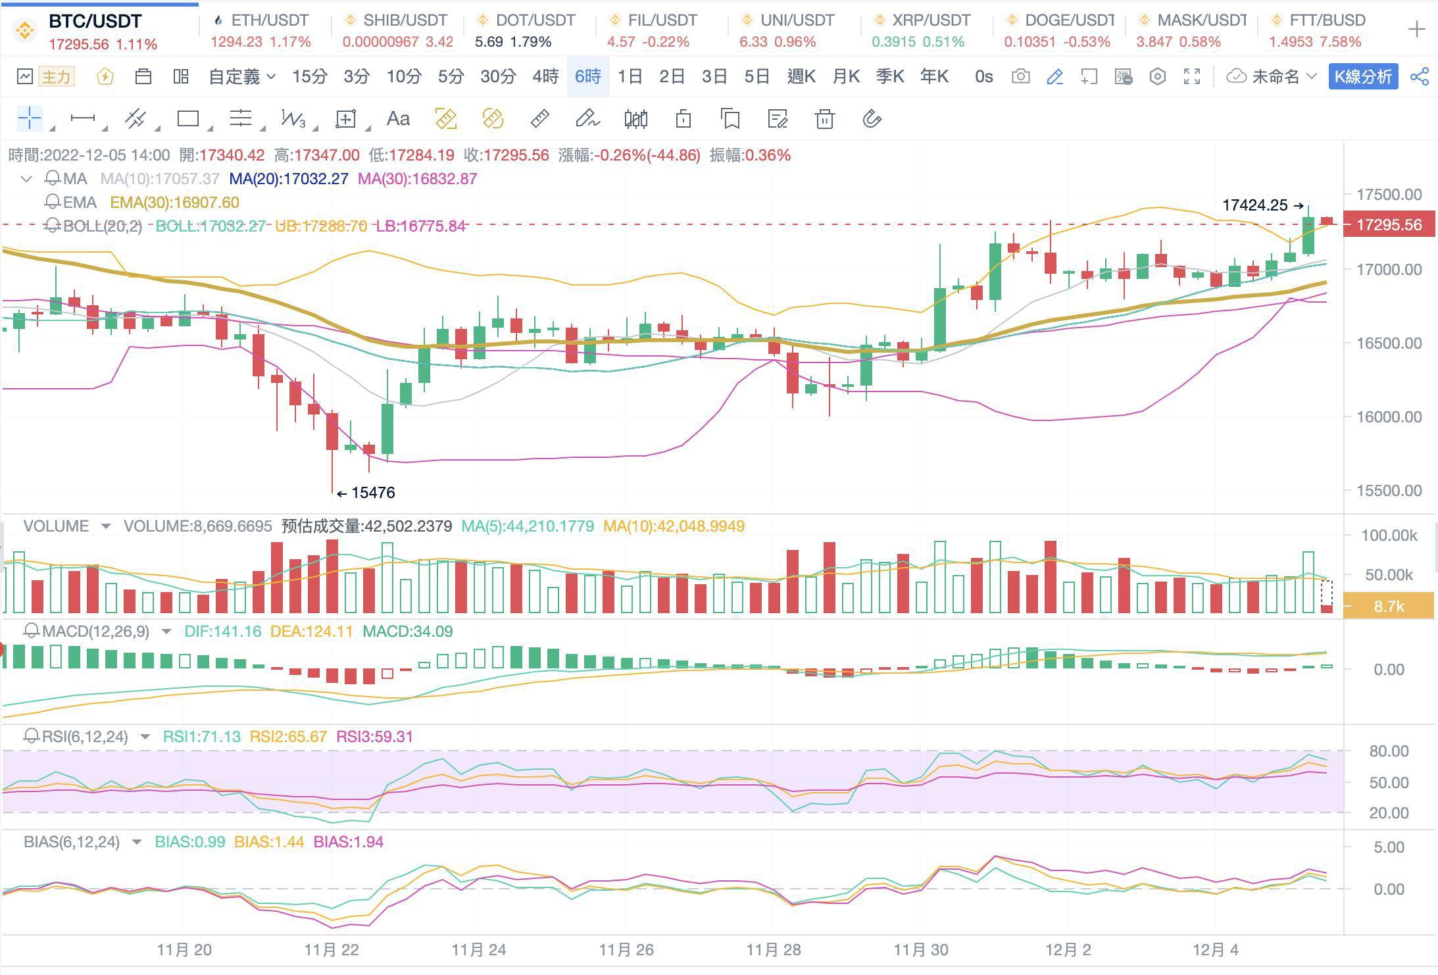The image size is (1438, 975).
Task: Select the Aa text annotation tool
Action: point(398,119)
